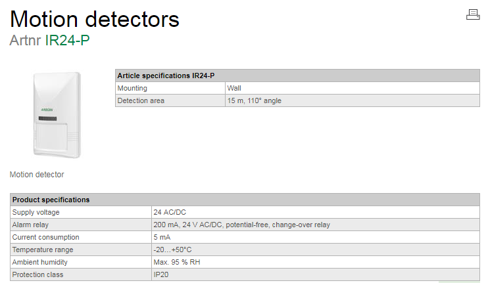Click the Product specifications table header
Screen dimensions: 488x283
click(51, 200)
